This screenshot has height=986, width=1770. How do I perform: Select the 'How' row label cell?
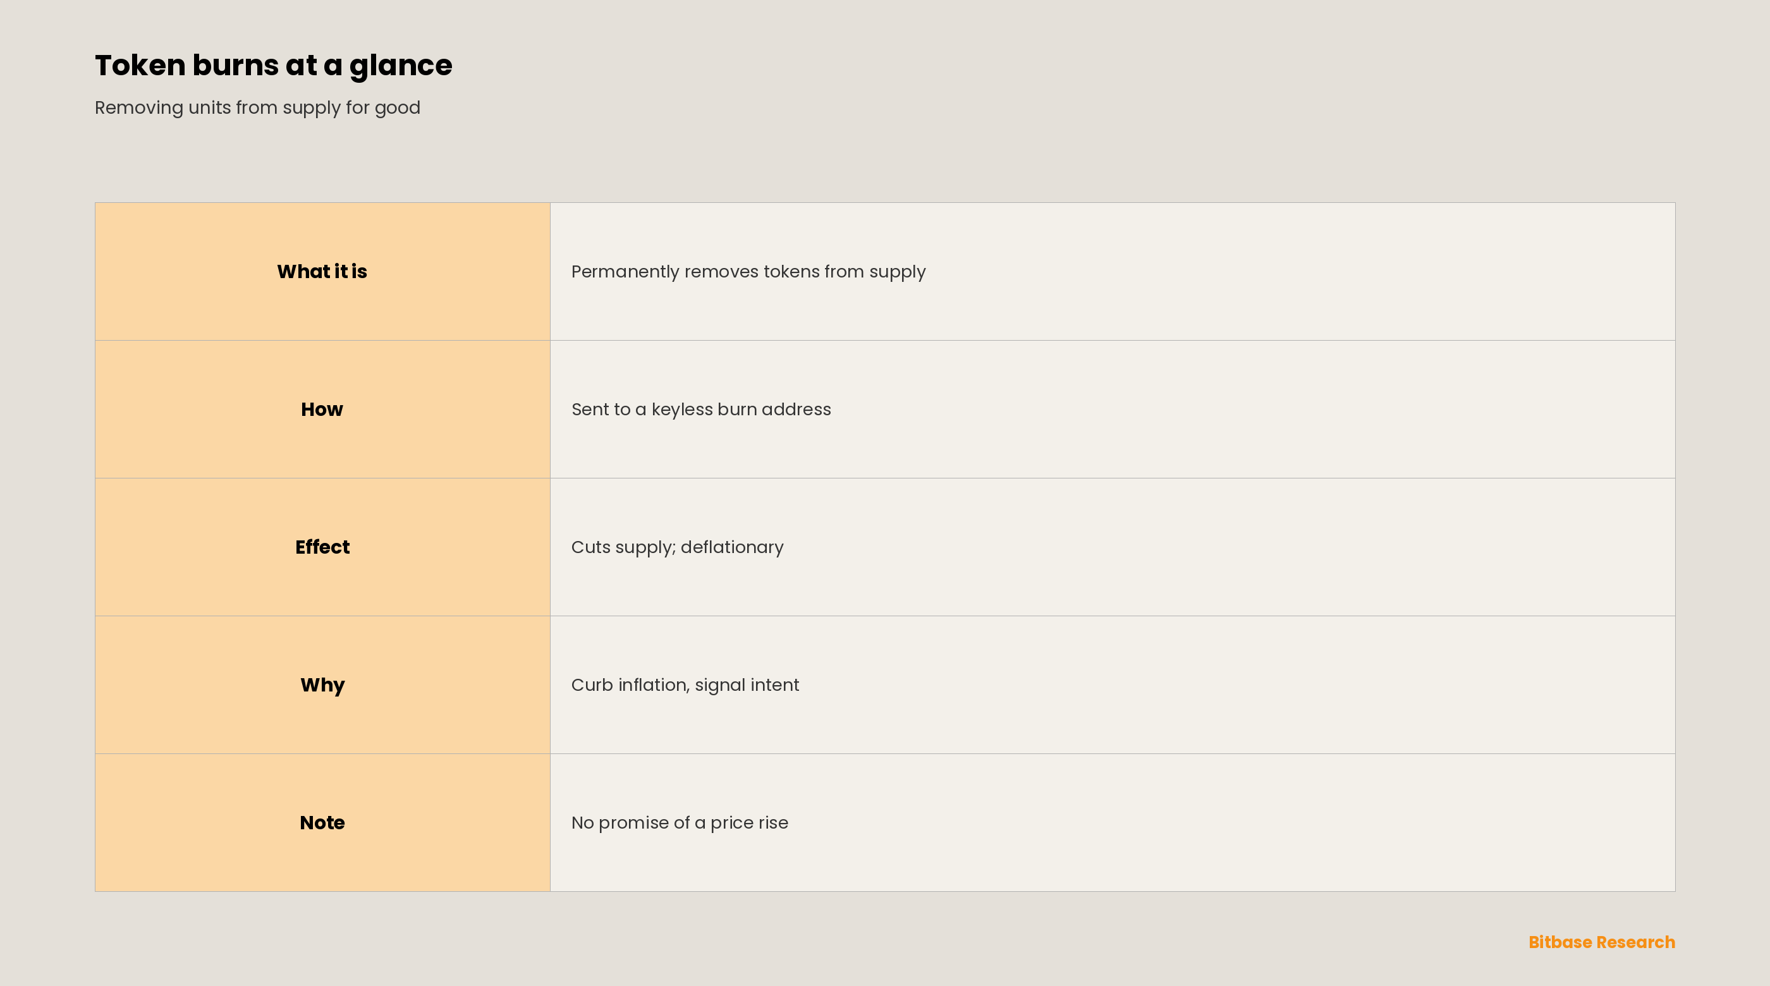pyautogui.click(x=322, y=410)
